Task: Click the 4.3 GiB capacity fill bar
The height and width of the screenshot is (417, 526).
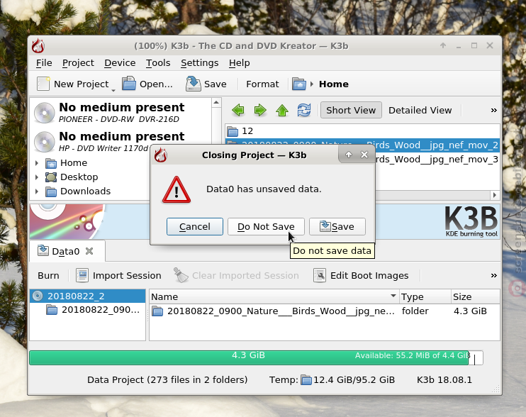Action: coord(249,357)
